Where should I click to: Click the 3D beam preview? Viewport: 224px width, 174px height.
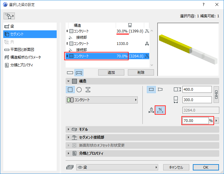pyautogui.click(x=188, y=49)
